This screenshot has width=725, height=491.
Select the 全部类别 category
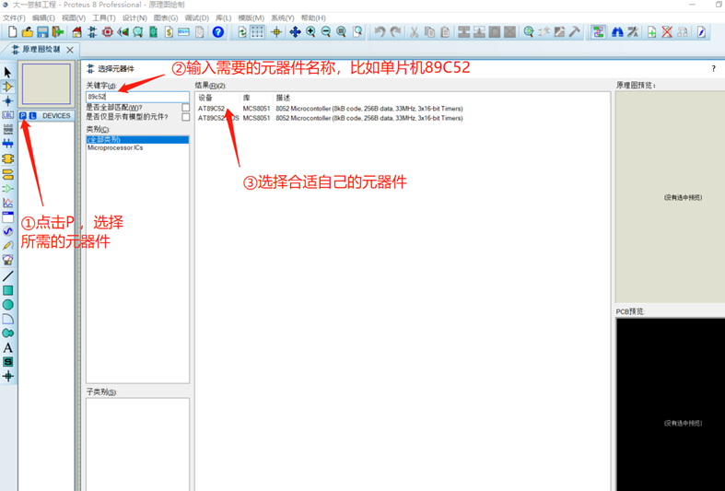[137, 140]
